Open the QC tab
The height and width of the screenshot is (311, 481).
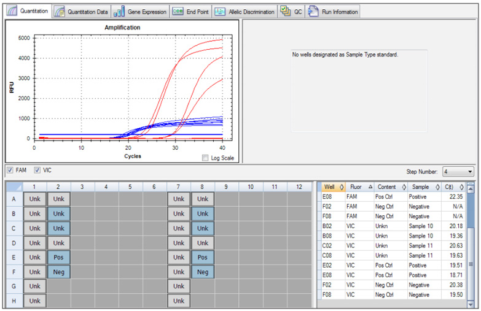[291, 12]
